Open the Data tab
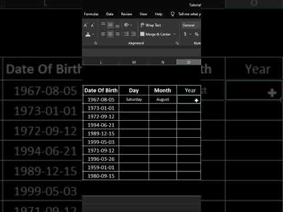 tap(110, 14)
